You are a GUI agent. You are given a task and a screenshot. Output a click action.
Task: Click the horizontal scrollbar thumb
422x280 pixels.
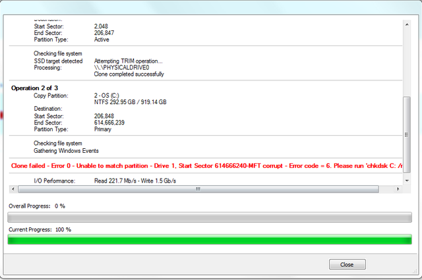[x=198, y=189]
